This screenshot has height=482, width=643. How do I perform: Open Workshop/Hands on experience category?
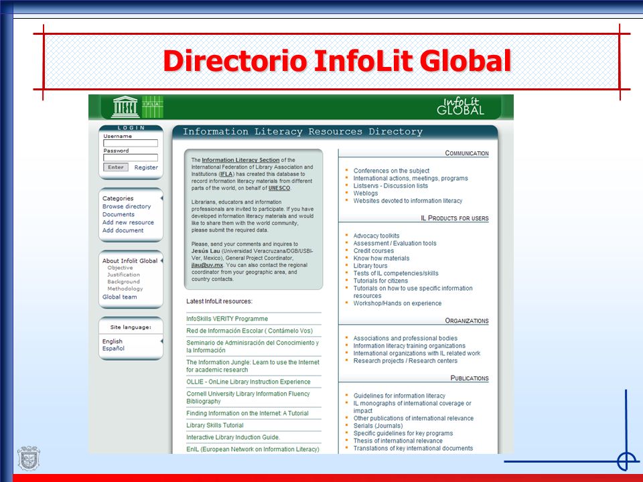[397, 303]
